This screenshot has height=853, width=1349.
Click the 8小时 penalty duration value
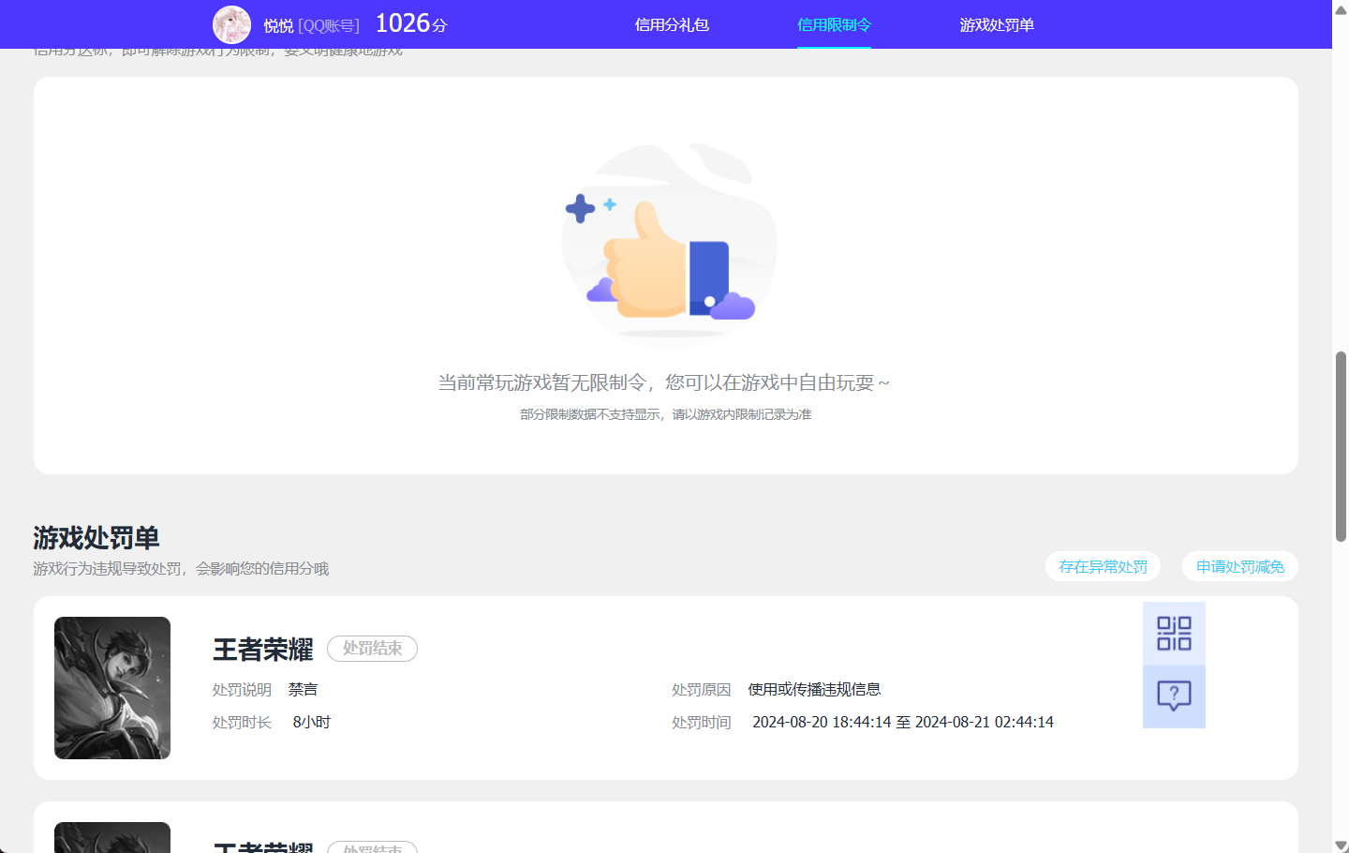311,722
